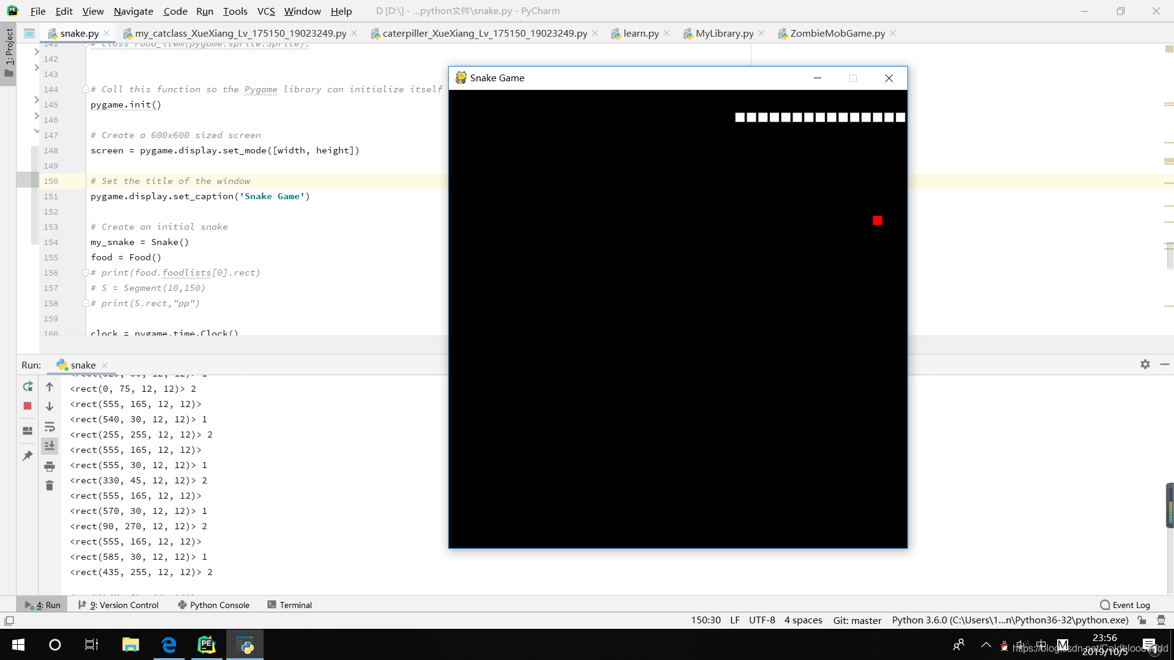Click the print console output icon
Image resolution: width=1174 pixels, height=660 pixels.
[x=50, y=466]
